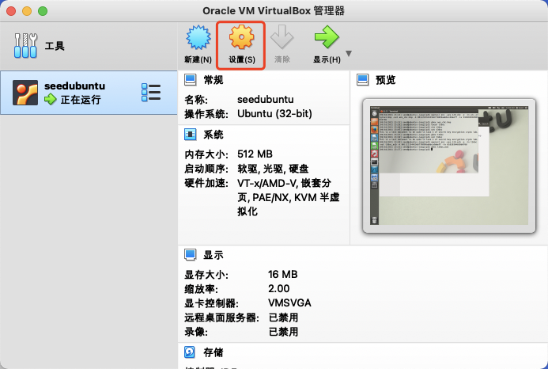
Task: Open the General (常规) section header
Action: [x=214, y=80]
